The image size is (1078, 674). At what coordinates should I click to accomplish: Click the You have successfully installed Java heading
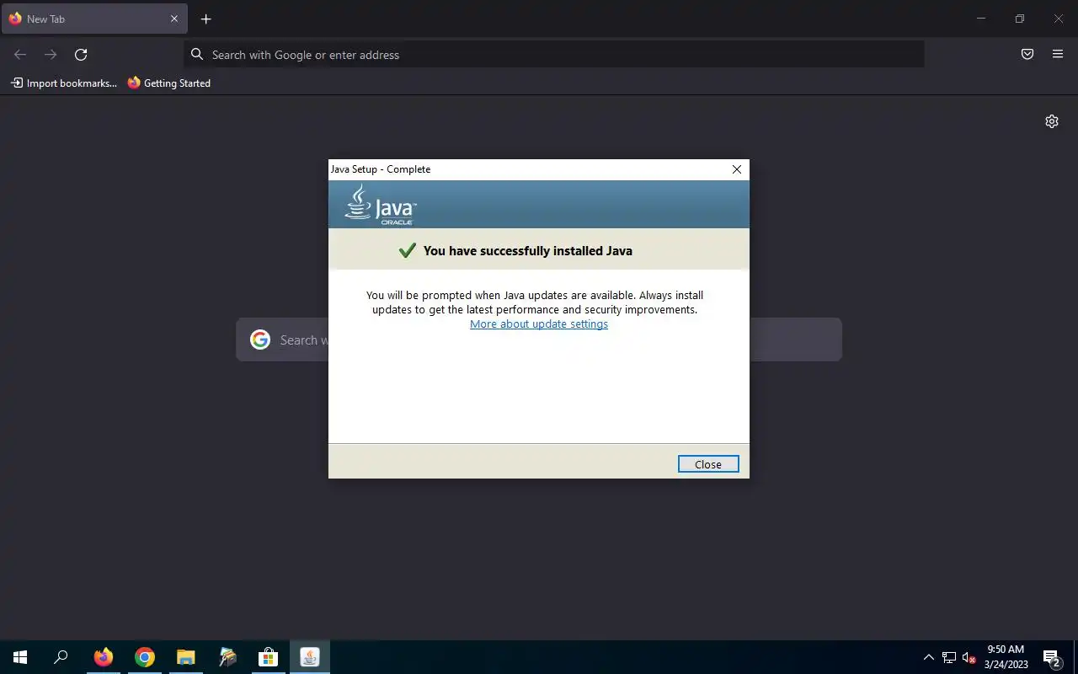point(528,250)
